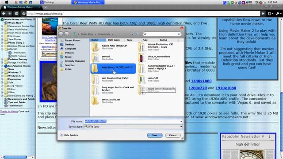
Task: Select the aerosol folder
Action: click(113, 58)
